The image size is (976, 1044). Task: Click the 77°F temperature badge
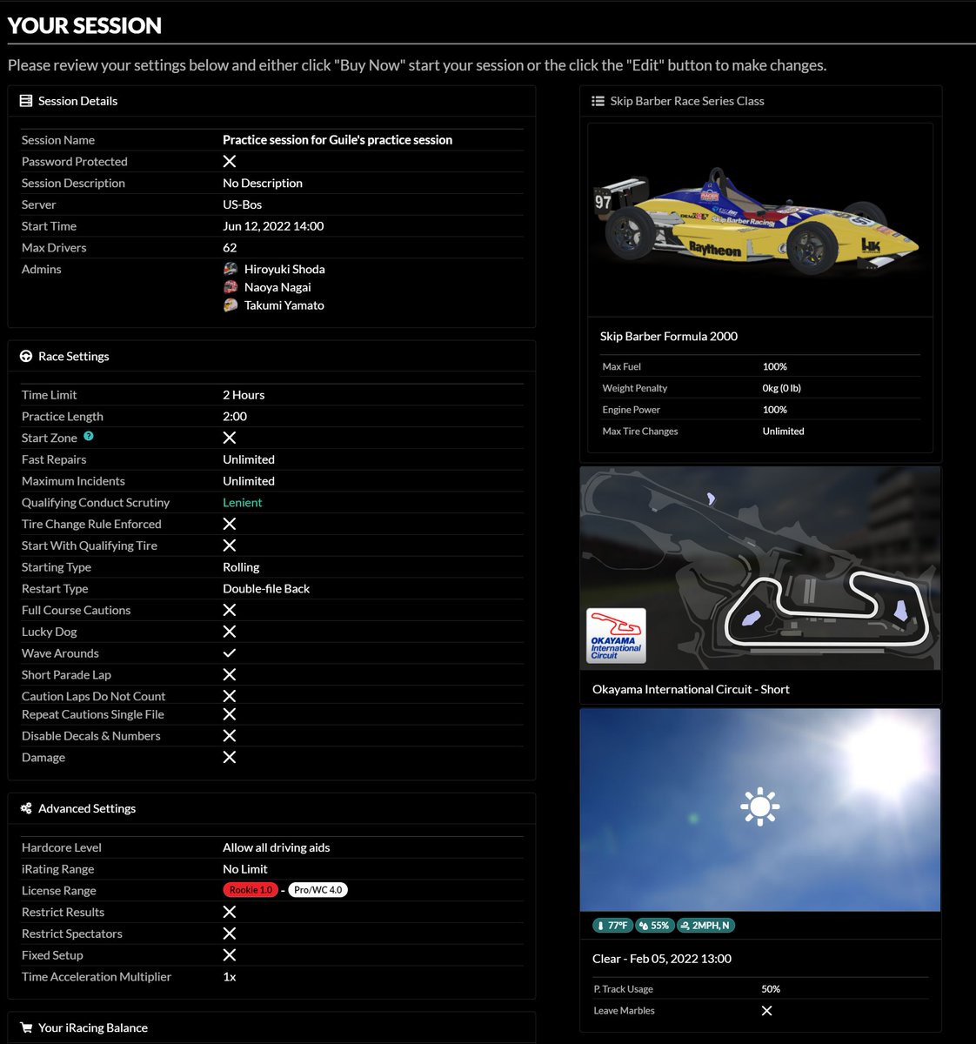[612, 926]
